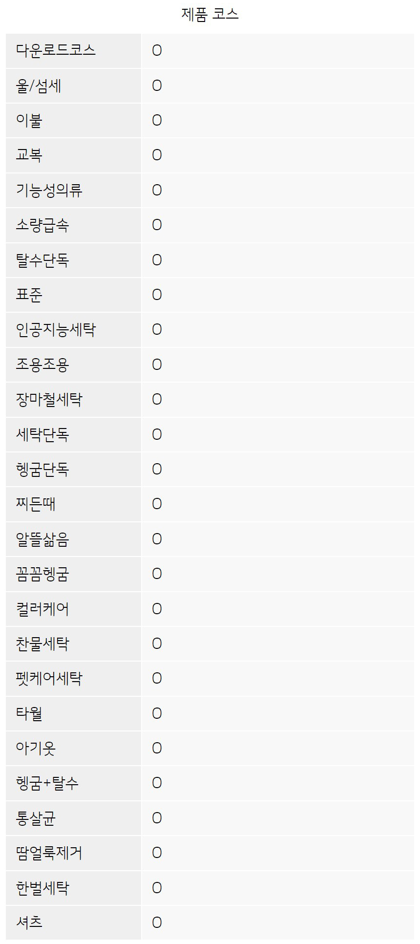This screenshot has width=420, height=944.
Task: Select the 탈수단독 row label
Action: click(42, 259)
